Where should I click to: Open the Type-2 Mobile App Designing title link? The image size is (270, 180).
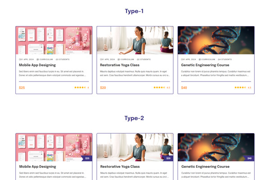coord(37,166)
